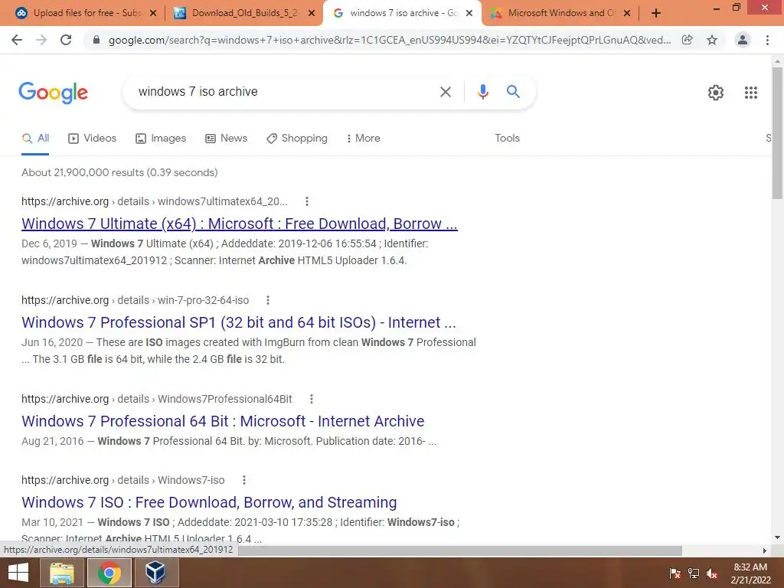Reload the current page
The image size is (784, 588).
(x=66, y=40)
